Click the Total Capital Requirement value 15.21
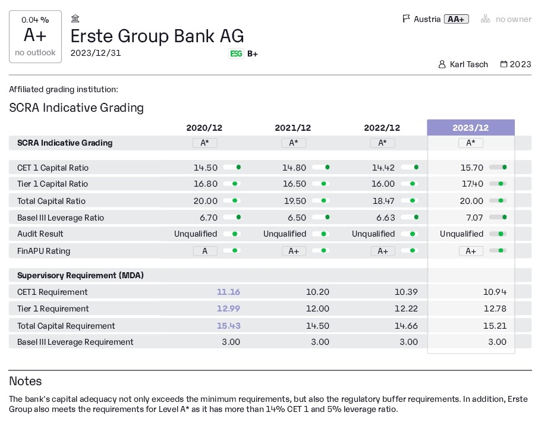Image resolution: width=541 pixels, height=428 pixels. (x=495, y=326)
